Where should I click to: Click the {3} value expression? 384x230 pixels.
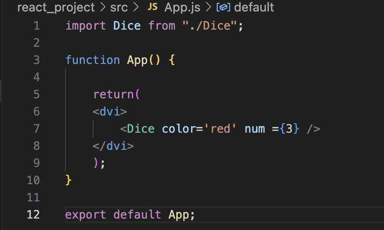[x=289, y=129]
